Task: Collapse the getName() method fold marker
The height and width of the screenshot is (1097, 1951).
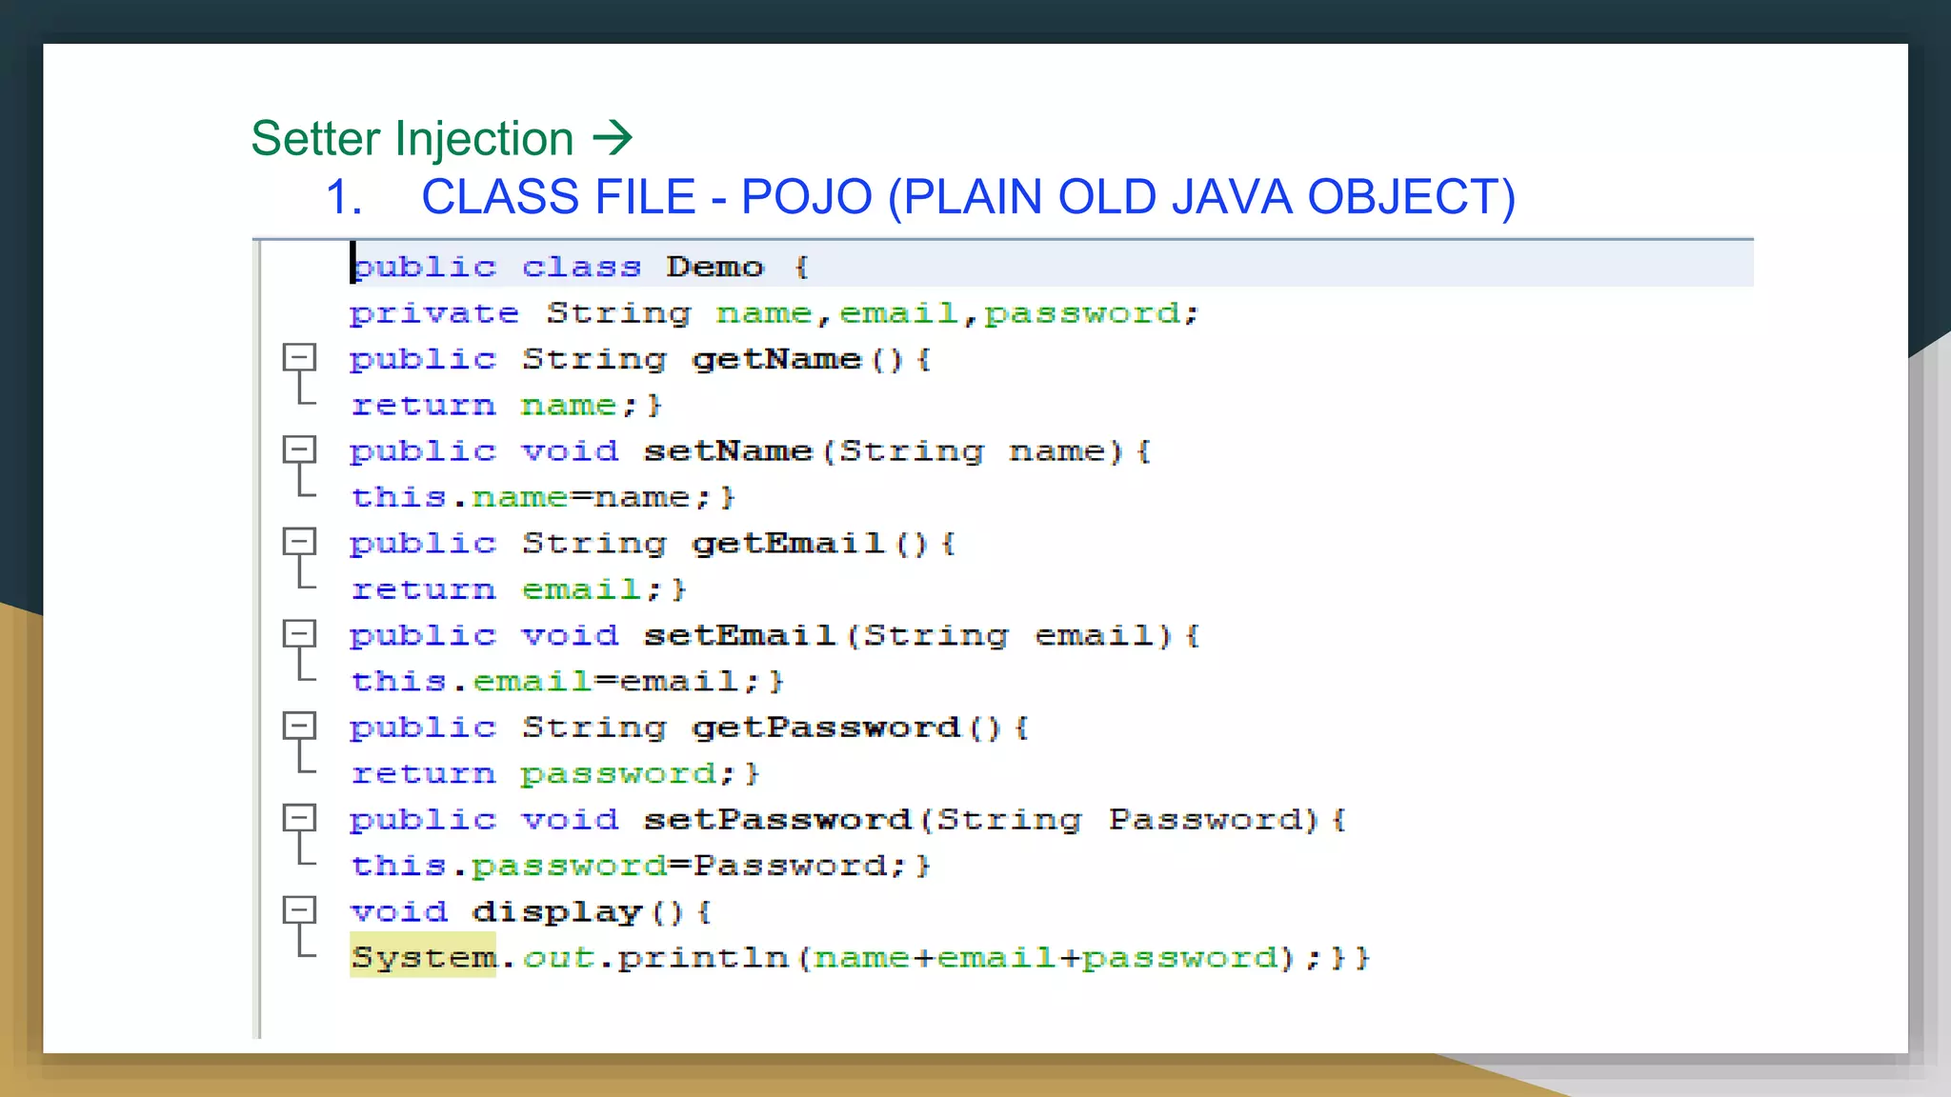Action: tap(299, 358)
